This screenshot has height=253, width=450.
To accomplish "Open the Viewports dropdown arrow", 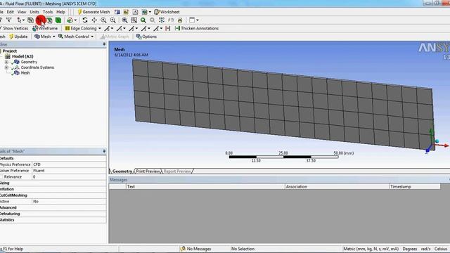I will point(198,20).
